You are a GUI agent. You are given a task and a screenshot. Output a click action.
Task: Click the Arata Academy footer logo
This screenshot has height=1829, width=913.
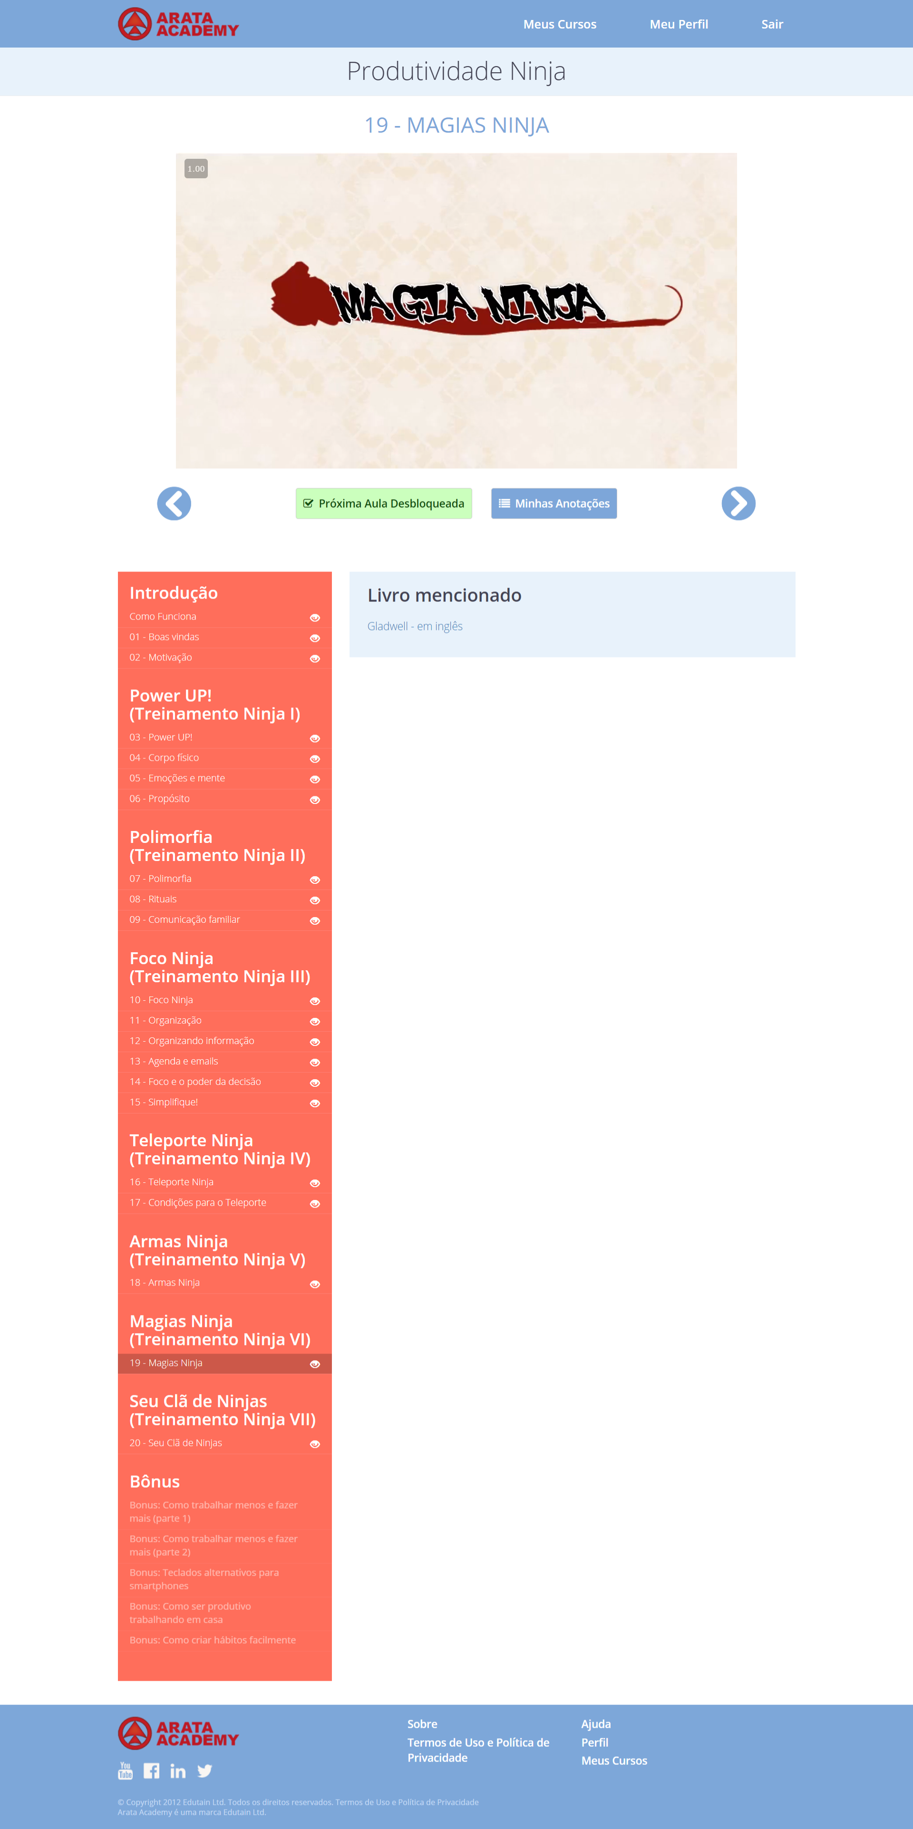[x=178, y=1733]
